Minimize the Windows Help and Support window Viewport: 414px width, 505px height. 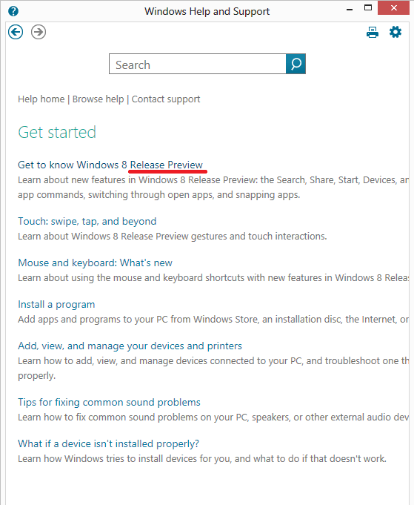[x=350, y=10]
